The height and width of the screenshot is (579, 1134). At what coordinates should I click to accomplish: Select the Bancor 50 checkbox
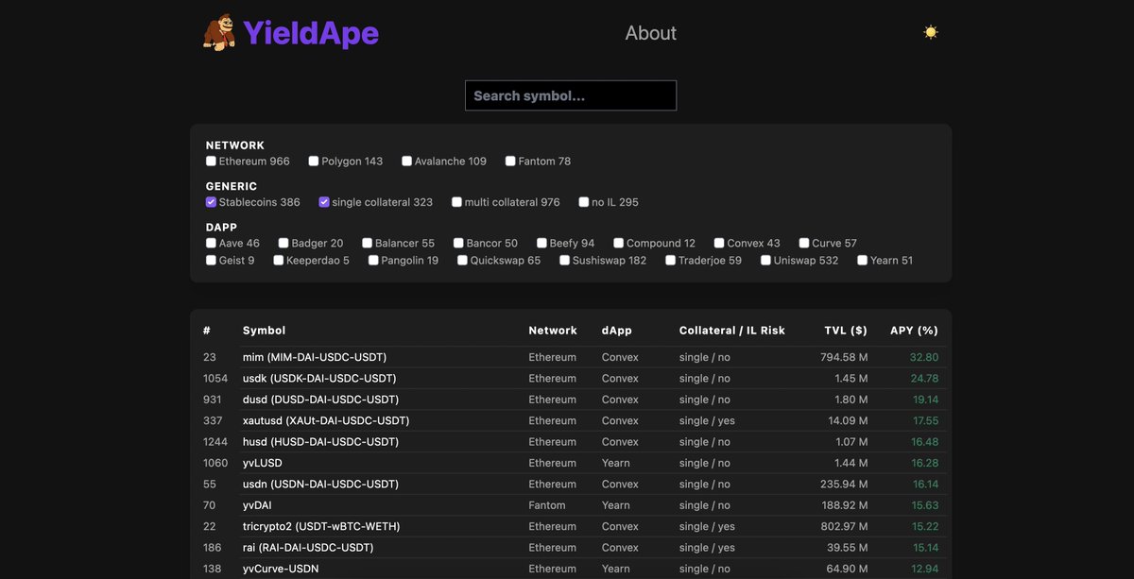pyautogui.click(x=458, y=243)
